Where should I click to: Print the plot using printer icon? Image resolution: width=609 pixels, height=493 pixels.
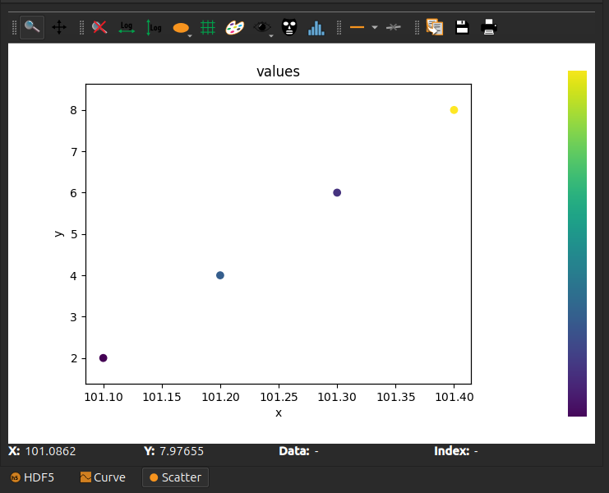489,27
